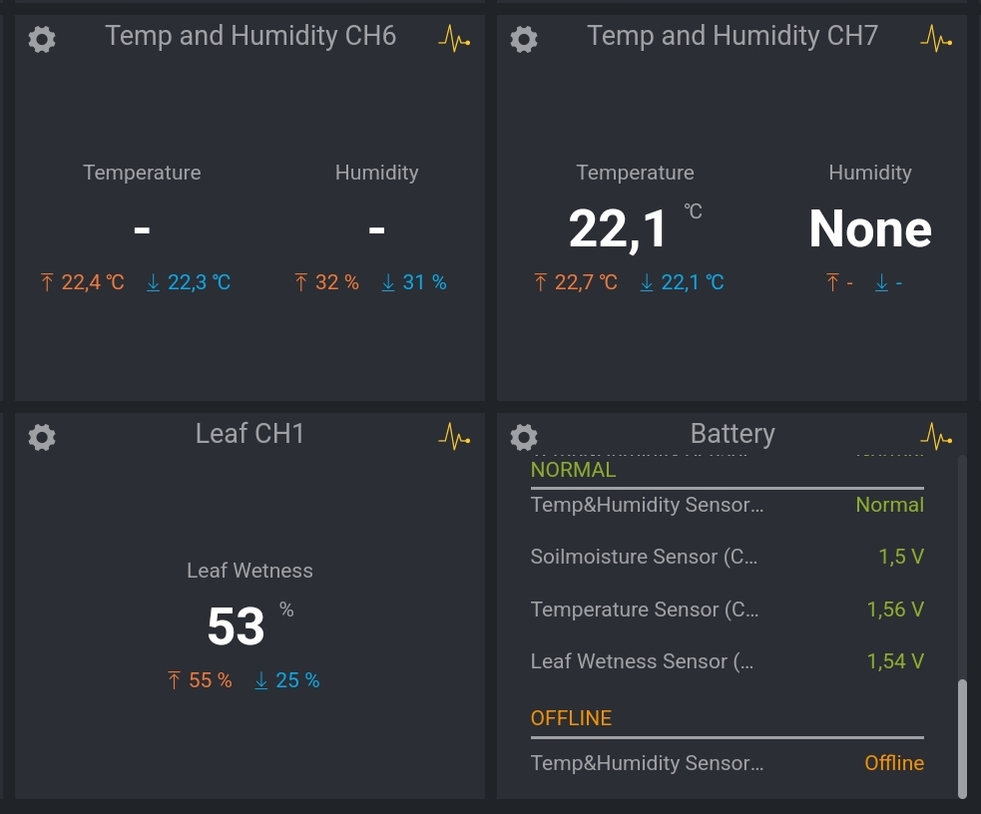Click the Normal Temp&Humidity Sensor entry
This screenshot has height=814, width=981.
click(x=727, y=505)
